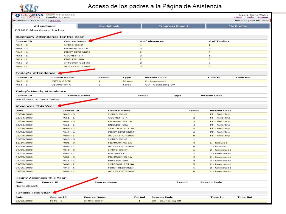The width and height of the screenshot is (286, 214).
Task: Open the Help link
Action: click(x=250, y=17)
